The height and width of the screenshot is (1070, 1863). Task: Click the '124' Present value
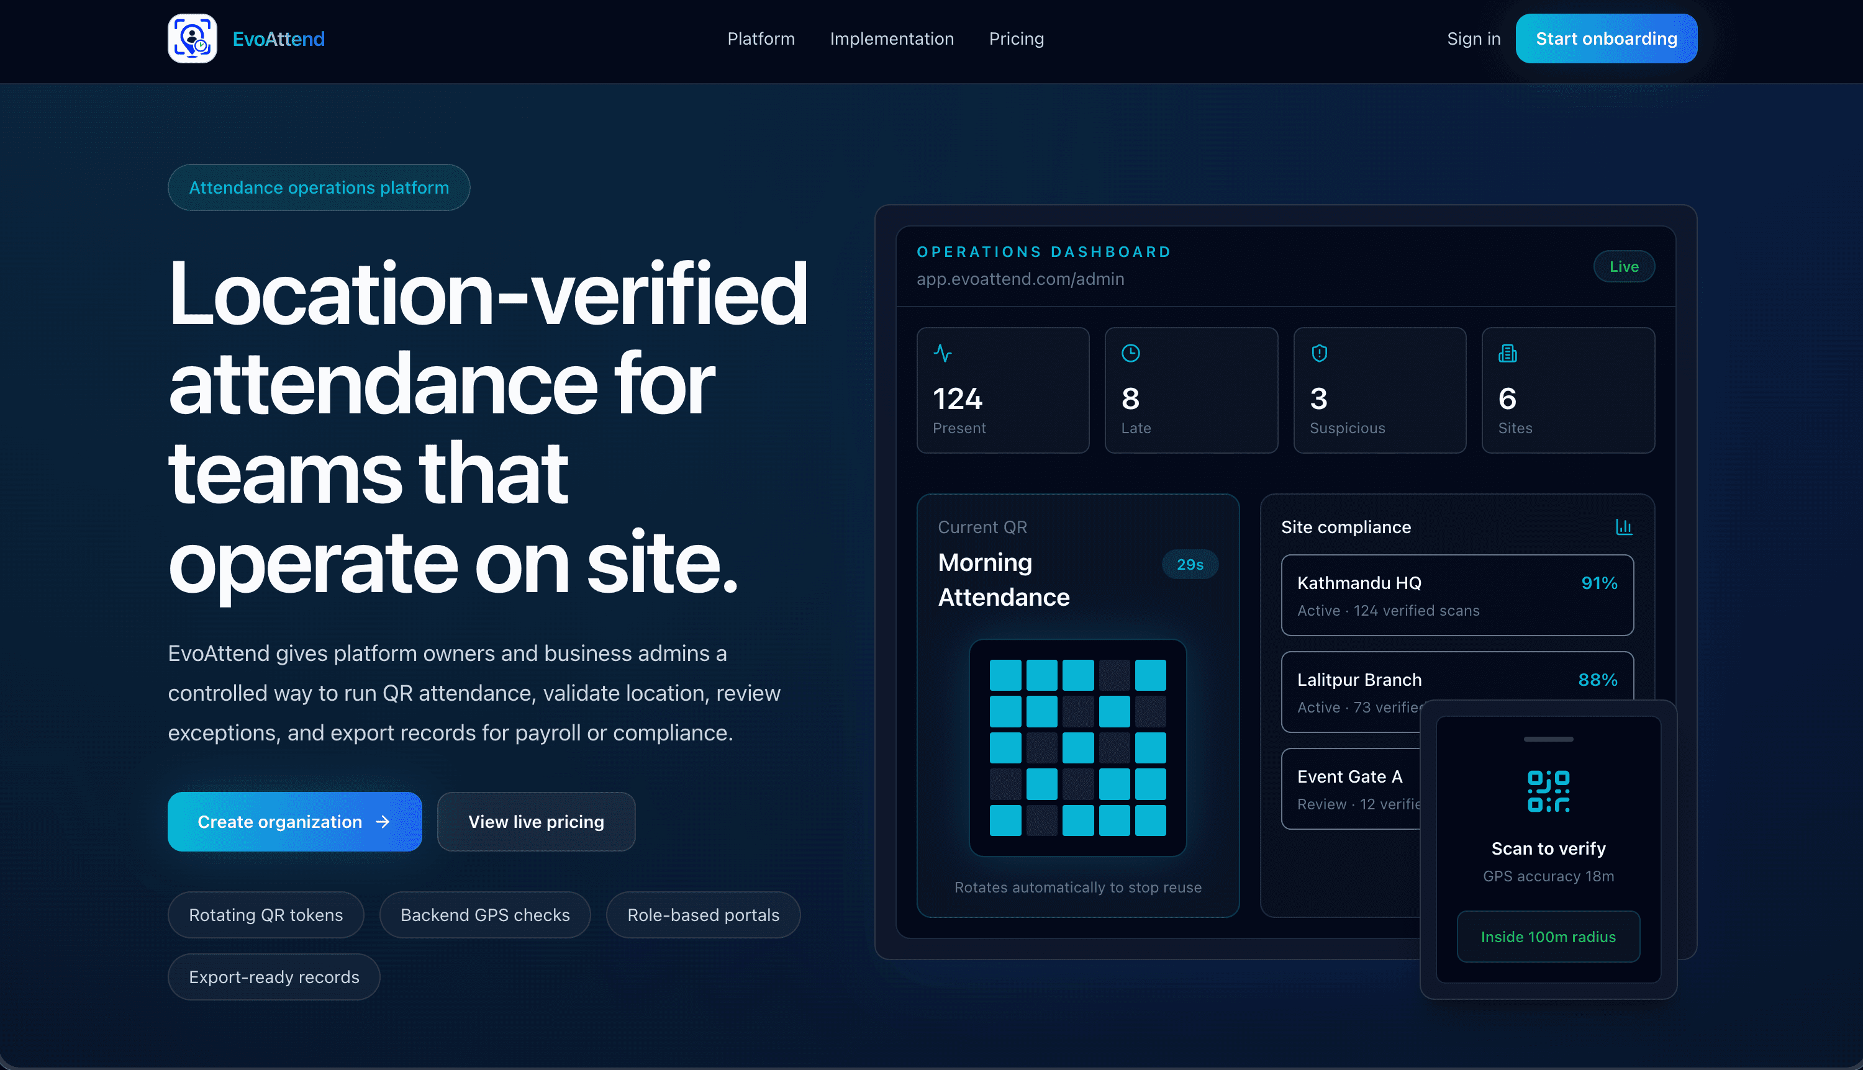click(x=957, y=398)
